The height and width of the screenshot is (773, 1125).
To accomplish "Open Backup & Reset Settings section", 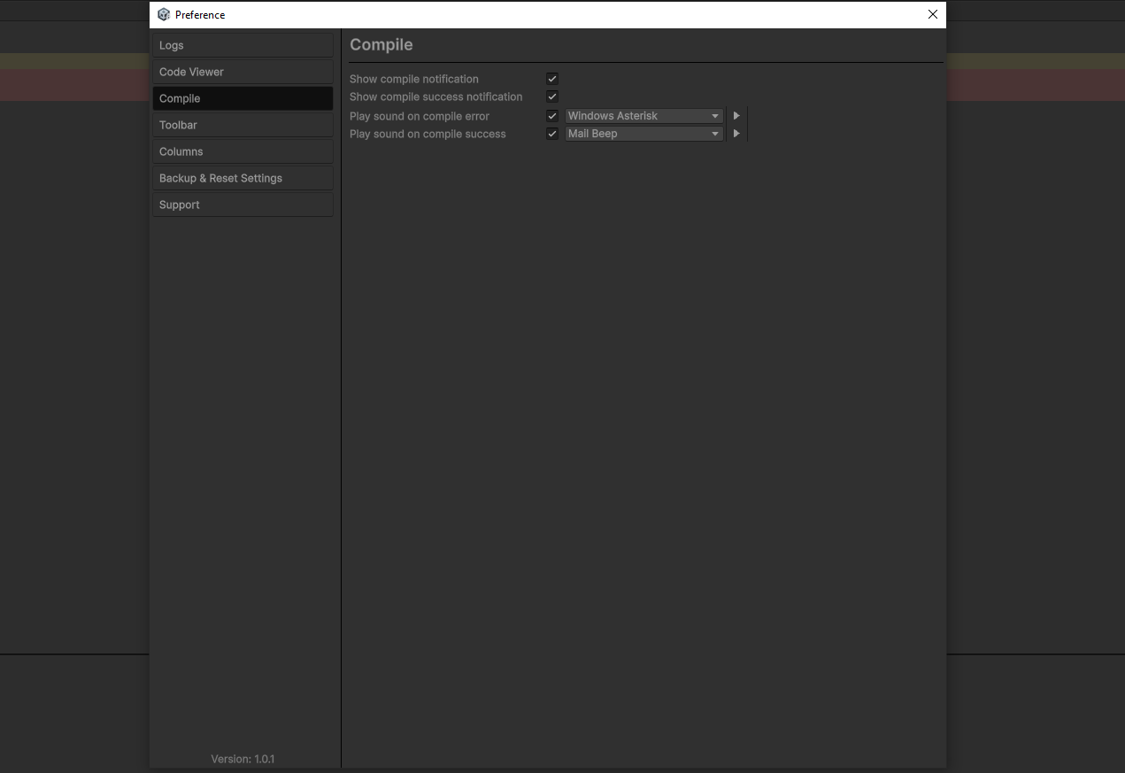I will tap(243, 178).
